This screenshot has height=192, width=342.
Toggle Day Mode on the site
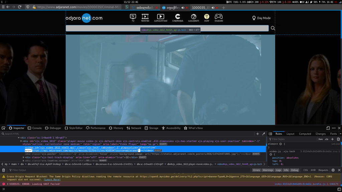tap(261, 18)
